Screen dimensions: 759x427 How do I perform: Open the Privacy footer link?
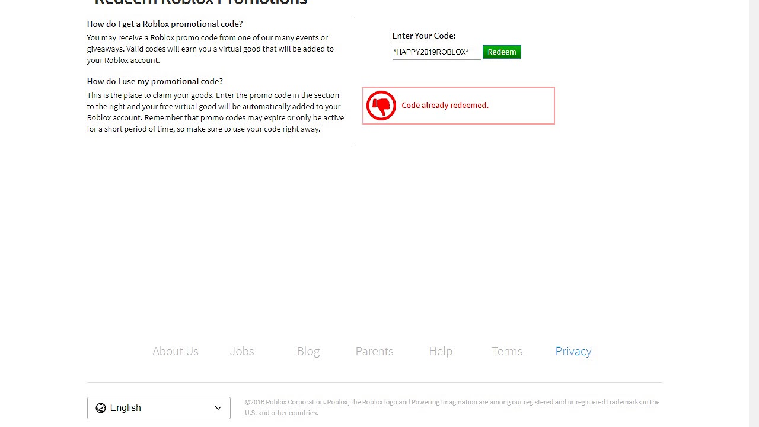573,351
